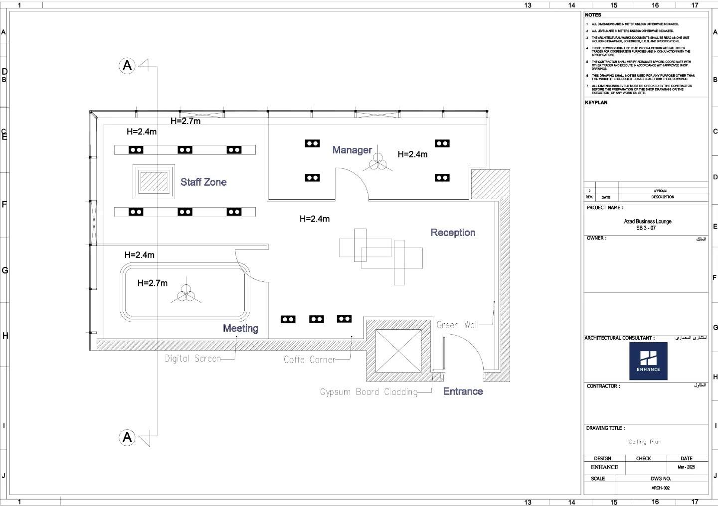The image size is (718, 507).
Task: Click the Reception room label
Action: pos(453,233)
